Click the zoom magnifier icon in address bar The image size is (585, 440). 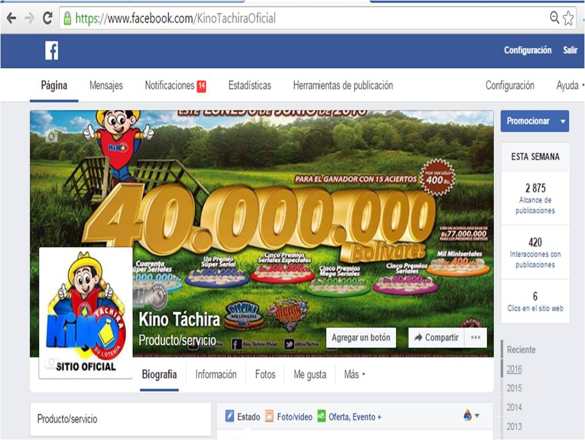555,17
